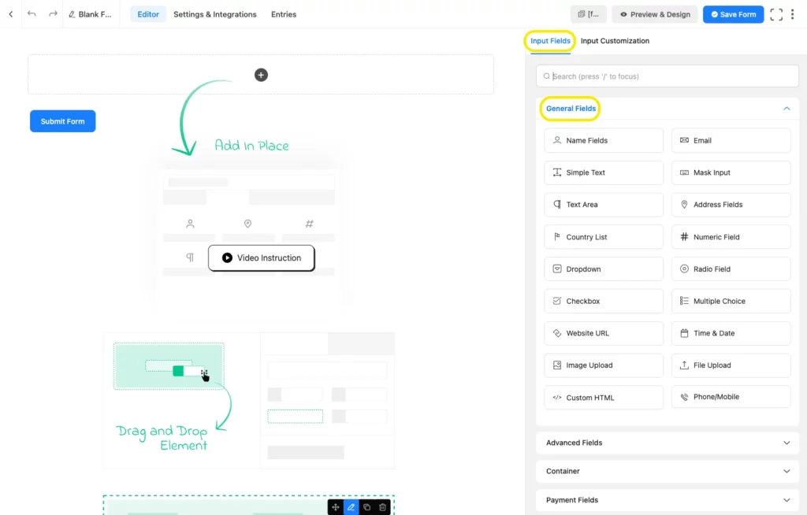Switch to the Editor tab

[148, 14]
